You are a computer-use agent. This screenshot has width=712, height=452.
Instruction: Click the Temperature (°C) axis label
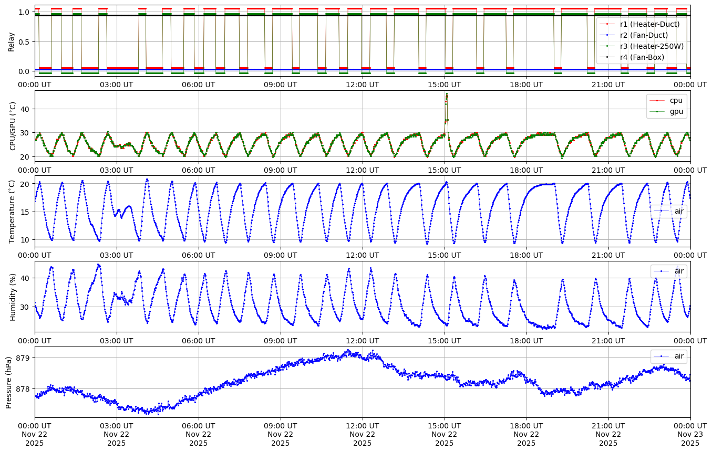coord(12,211)
